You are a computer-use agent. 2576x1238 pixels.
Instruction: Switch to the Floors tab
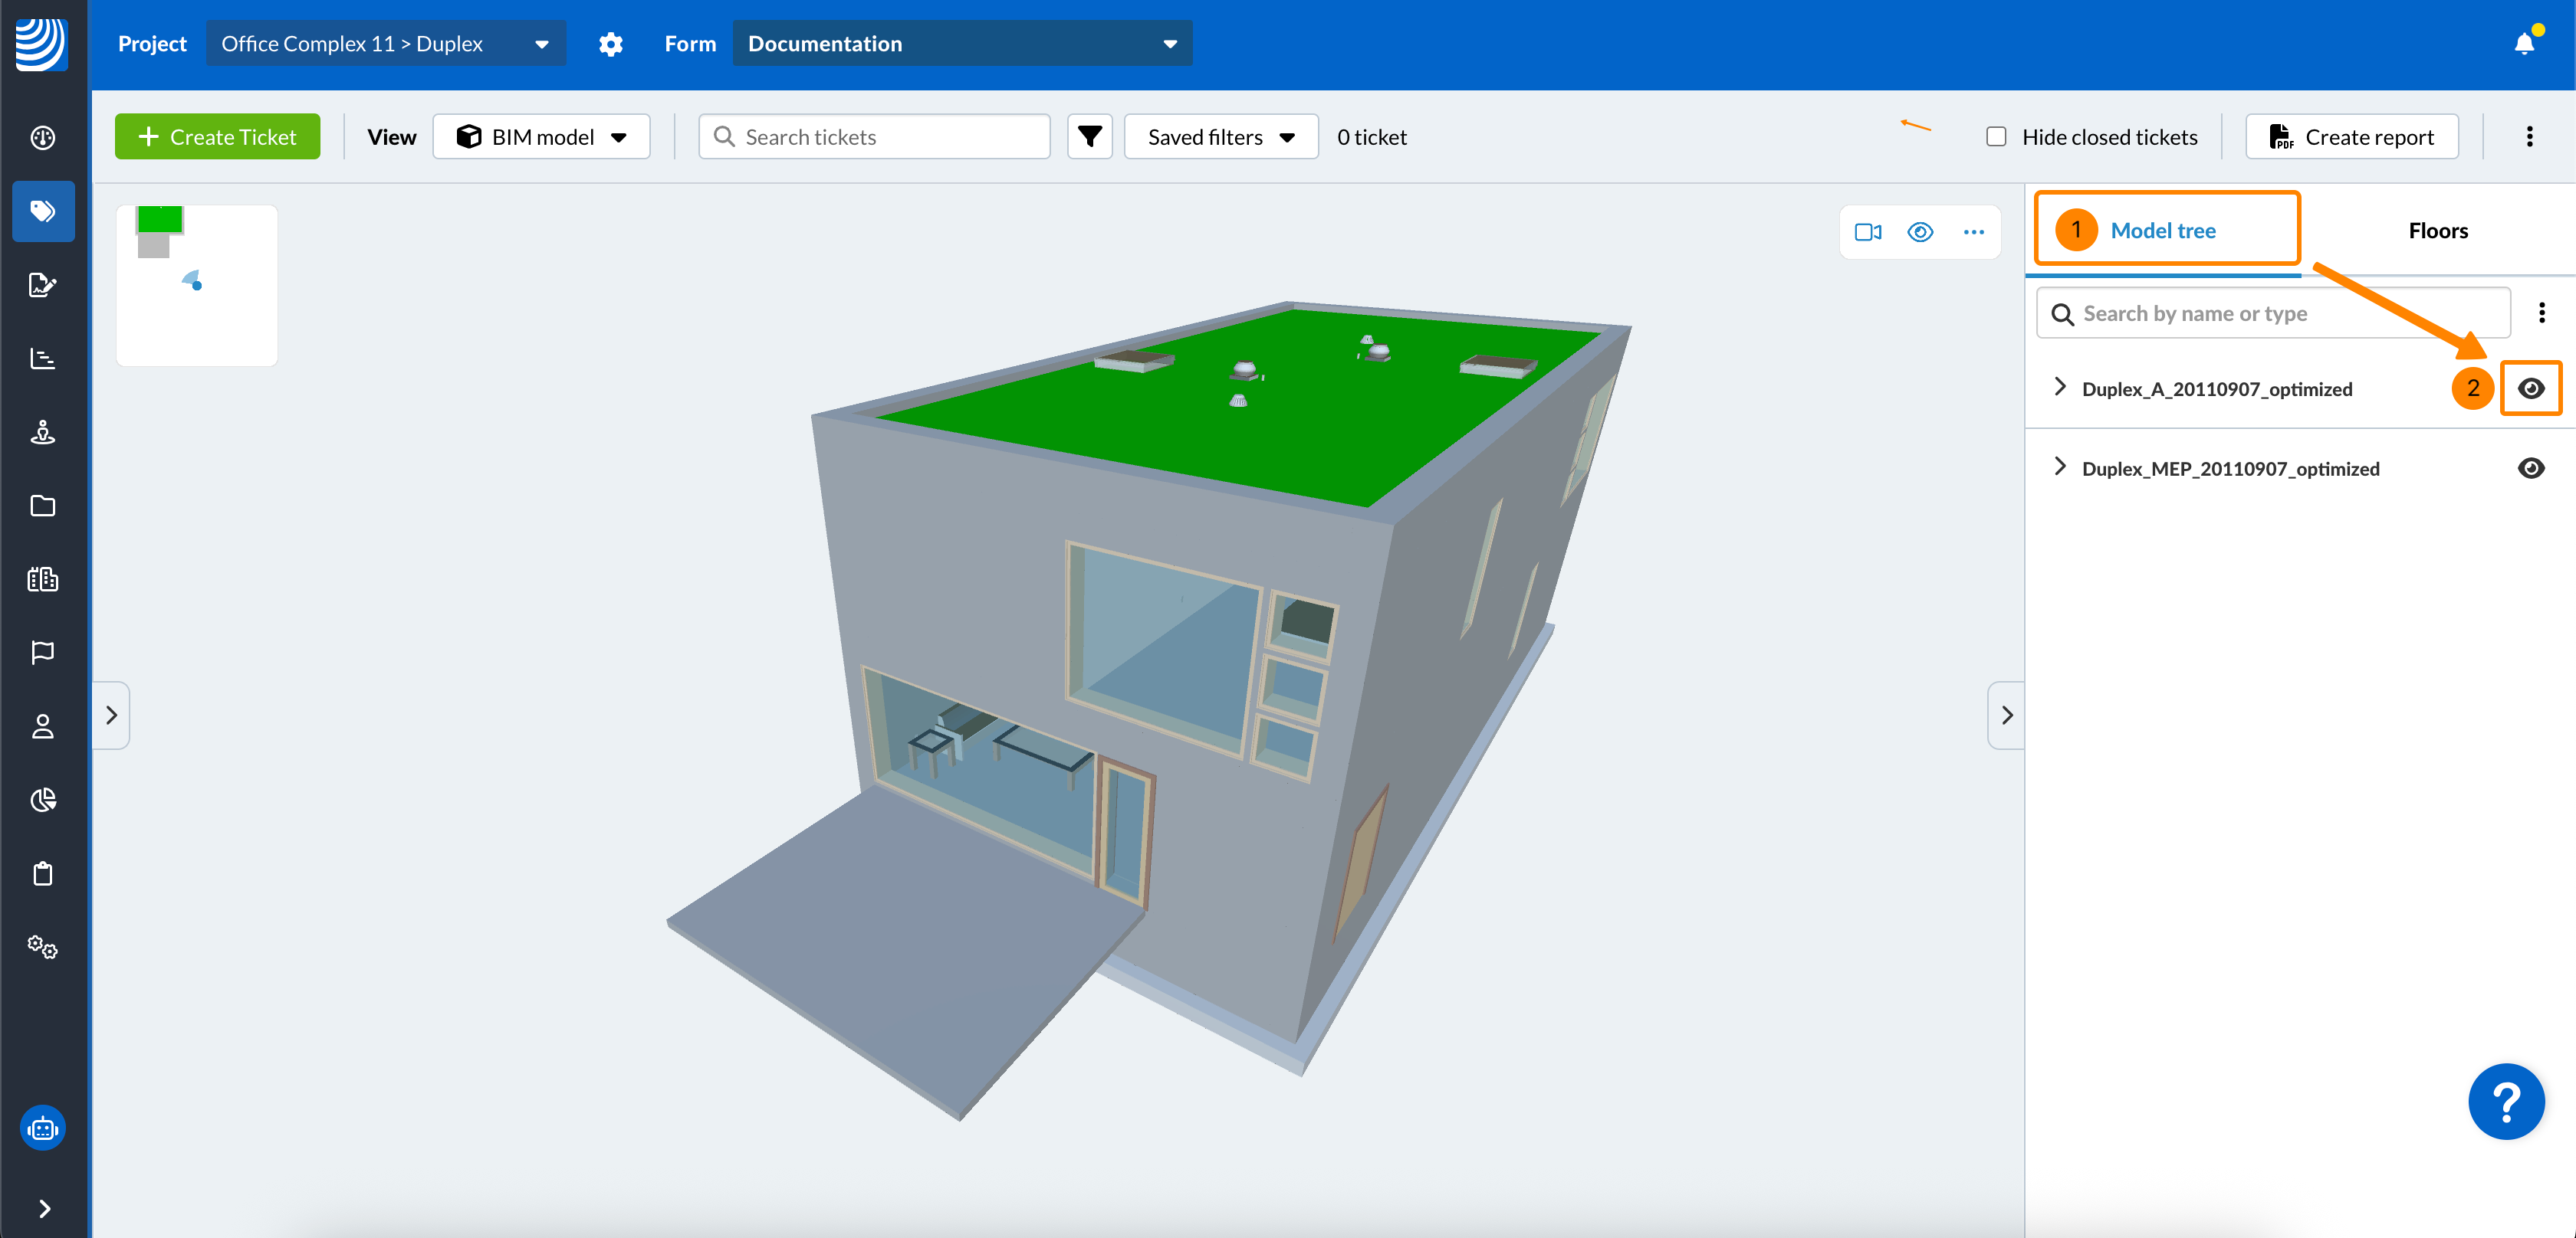[2437, 231]
